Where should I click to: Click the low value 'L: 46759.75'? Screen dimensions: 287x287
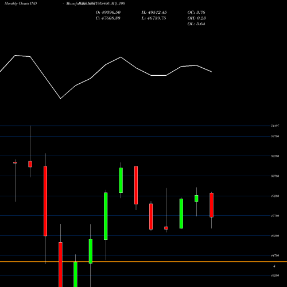(x=154, y=18)
